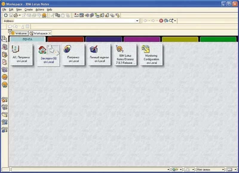239x173 pixels.
Task: Open the Search magnifier dropdown arrow
Action: pos(175,21)
